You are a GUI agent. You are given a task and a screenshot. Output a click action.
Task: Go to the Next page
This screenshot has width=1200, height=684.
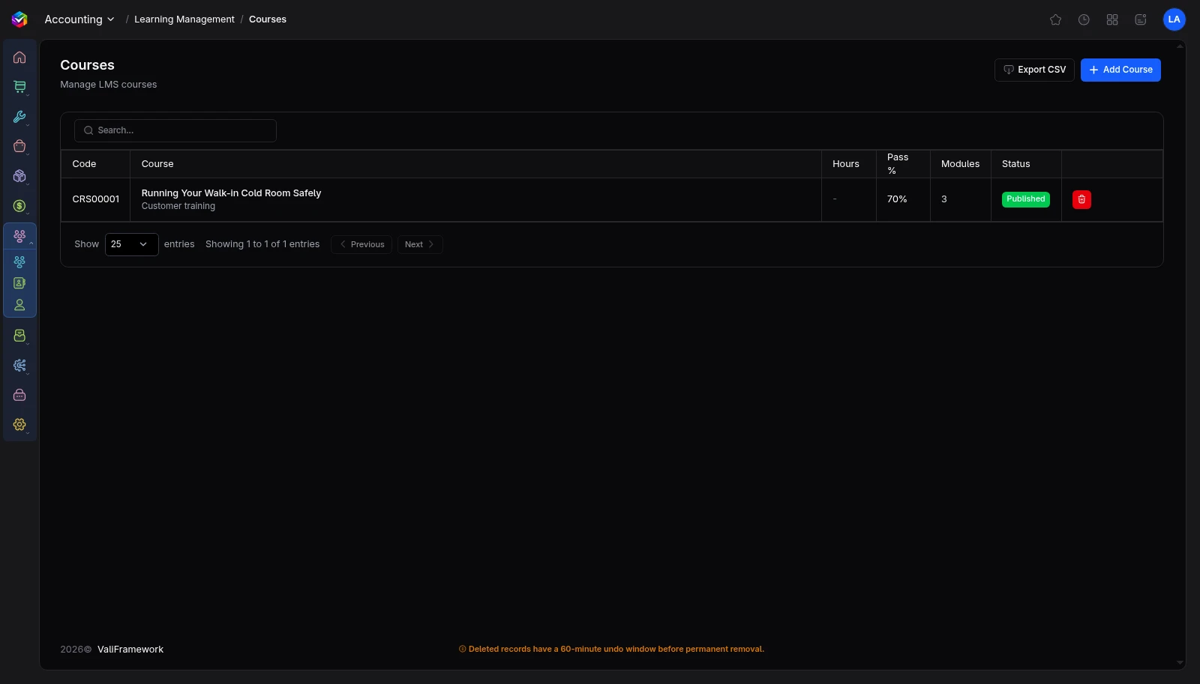click(420, 244)
